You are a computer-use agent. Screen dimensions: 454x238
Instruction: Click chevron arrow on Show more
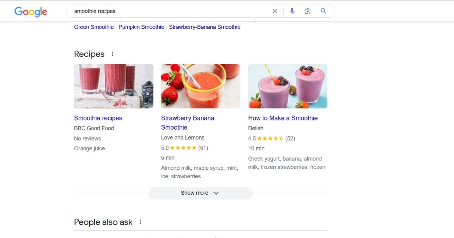(x=216, y=193)
